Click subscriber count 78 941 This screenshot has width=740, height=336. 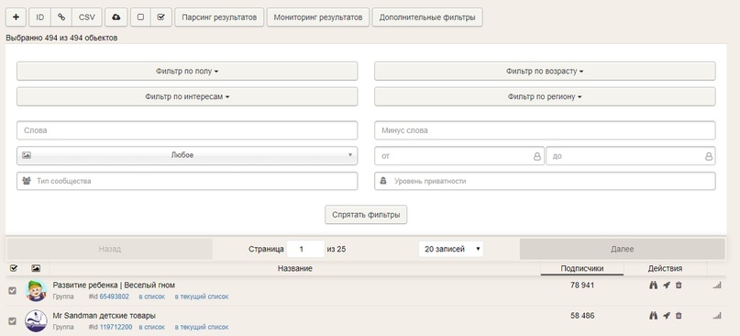[x=582, y=285]
